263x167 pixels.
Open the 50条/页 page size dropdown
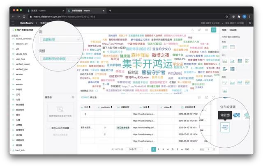click(134, 149)
